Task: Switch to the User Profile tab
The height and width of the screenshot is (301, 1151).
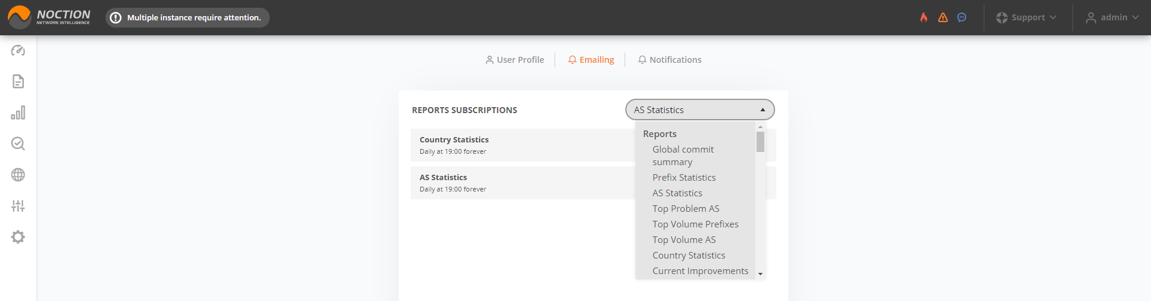Action: 515,60
